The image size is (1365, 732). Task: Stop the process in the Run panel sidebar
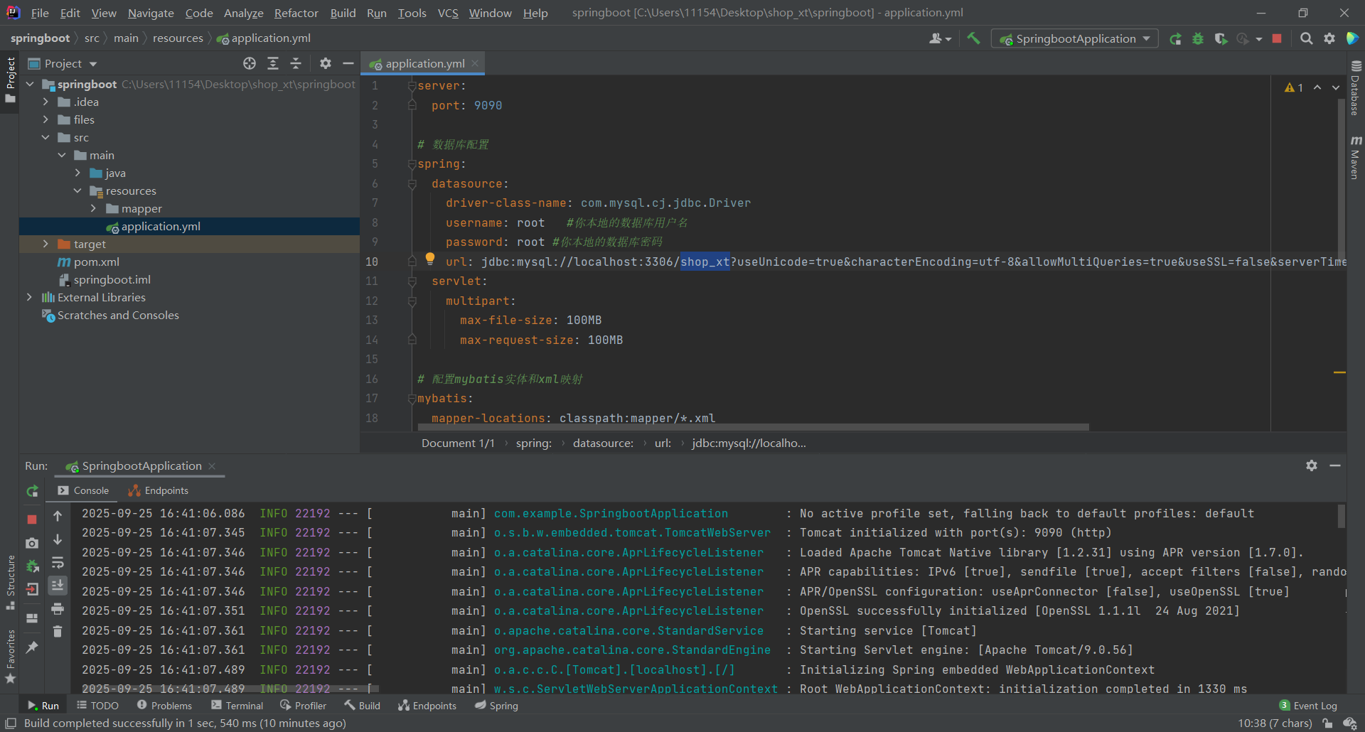click(32, 520)
